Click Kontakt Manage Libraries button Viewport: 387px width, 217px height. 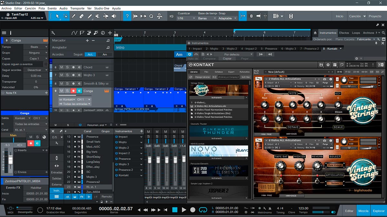point(203,77)
